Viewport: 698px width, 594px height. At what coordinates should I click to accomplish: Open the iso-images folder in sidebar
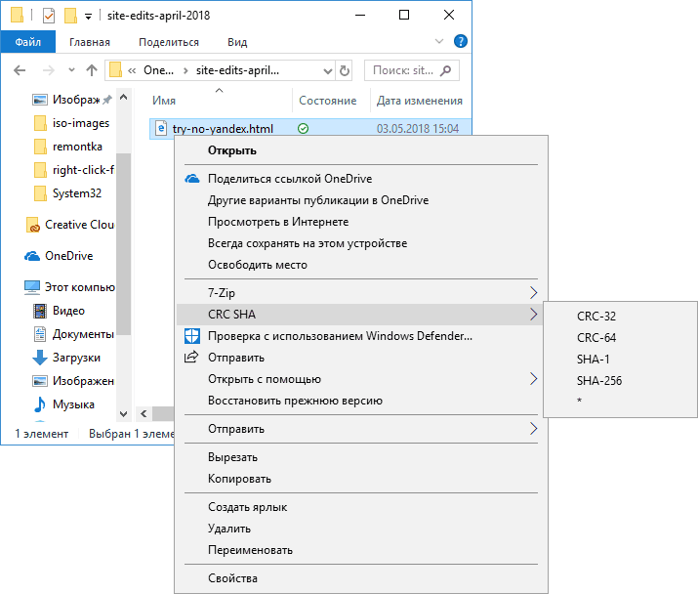72,123
